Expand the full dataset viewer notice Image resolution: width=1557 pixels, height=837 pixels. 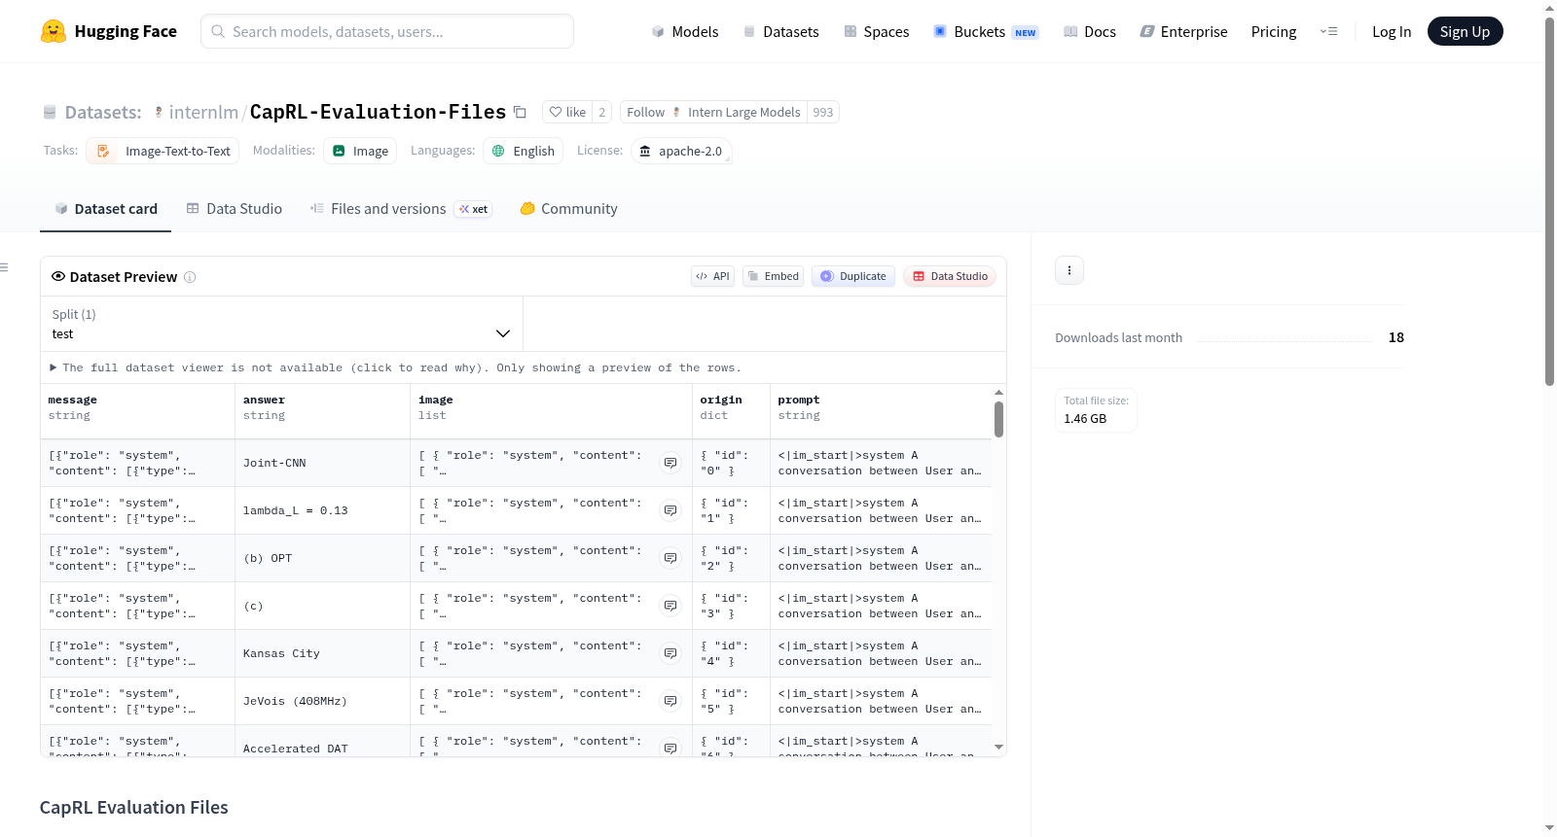click(x=396, y=367)
